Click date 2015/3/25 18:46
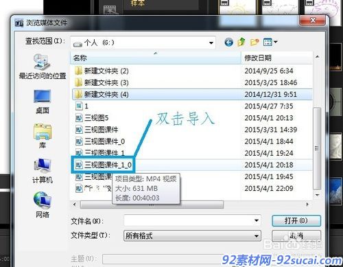 point(271,82)
